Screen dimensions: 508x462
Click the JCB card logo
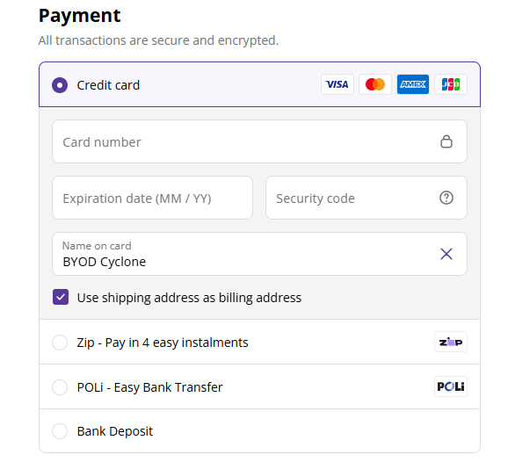pyautogui.click(x=451, y=84)
